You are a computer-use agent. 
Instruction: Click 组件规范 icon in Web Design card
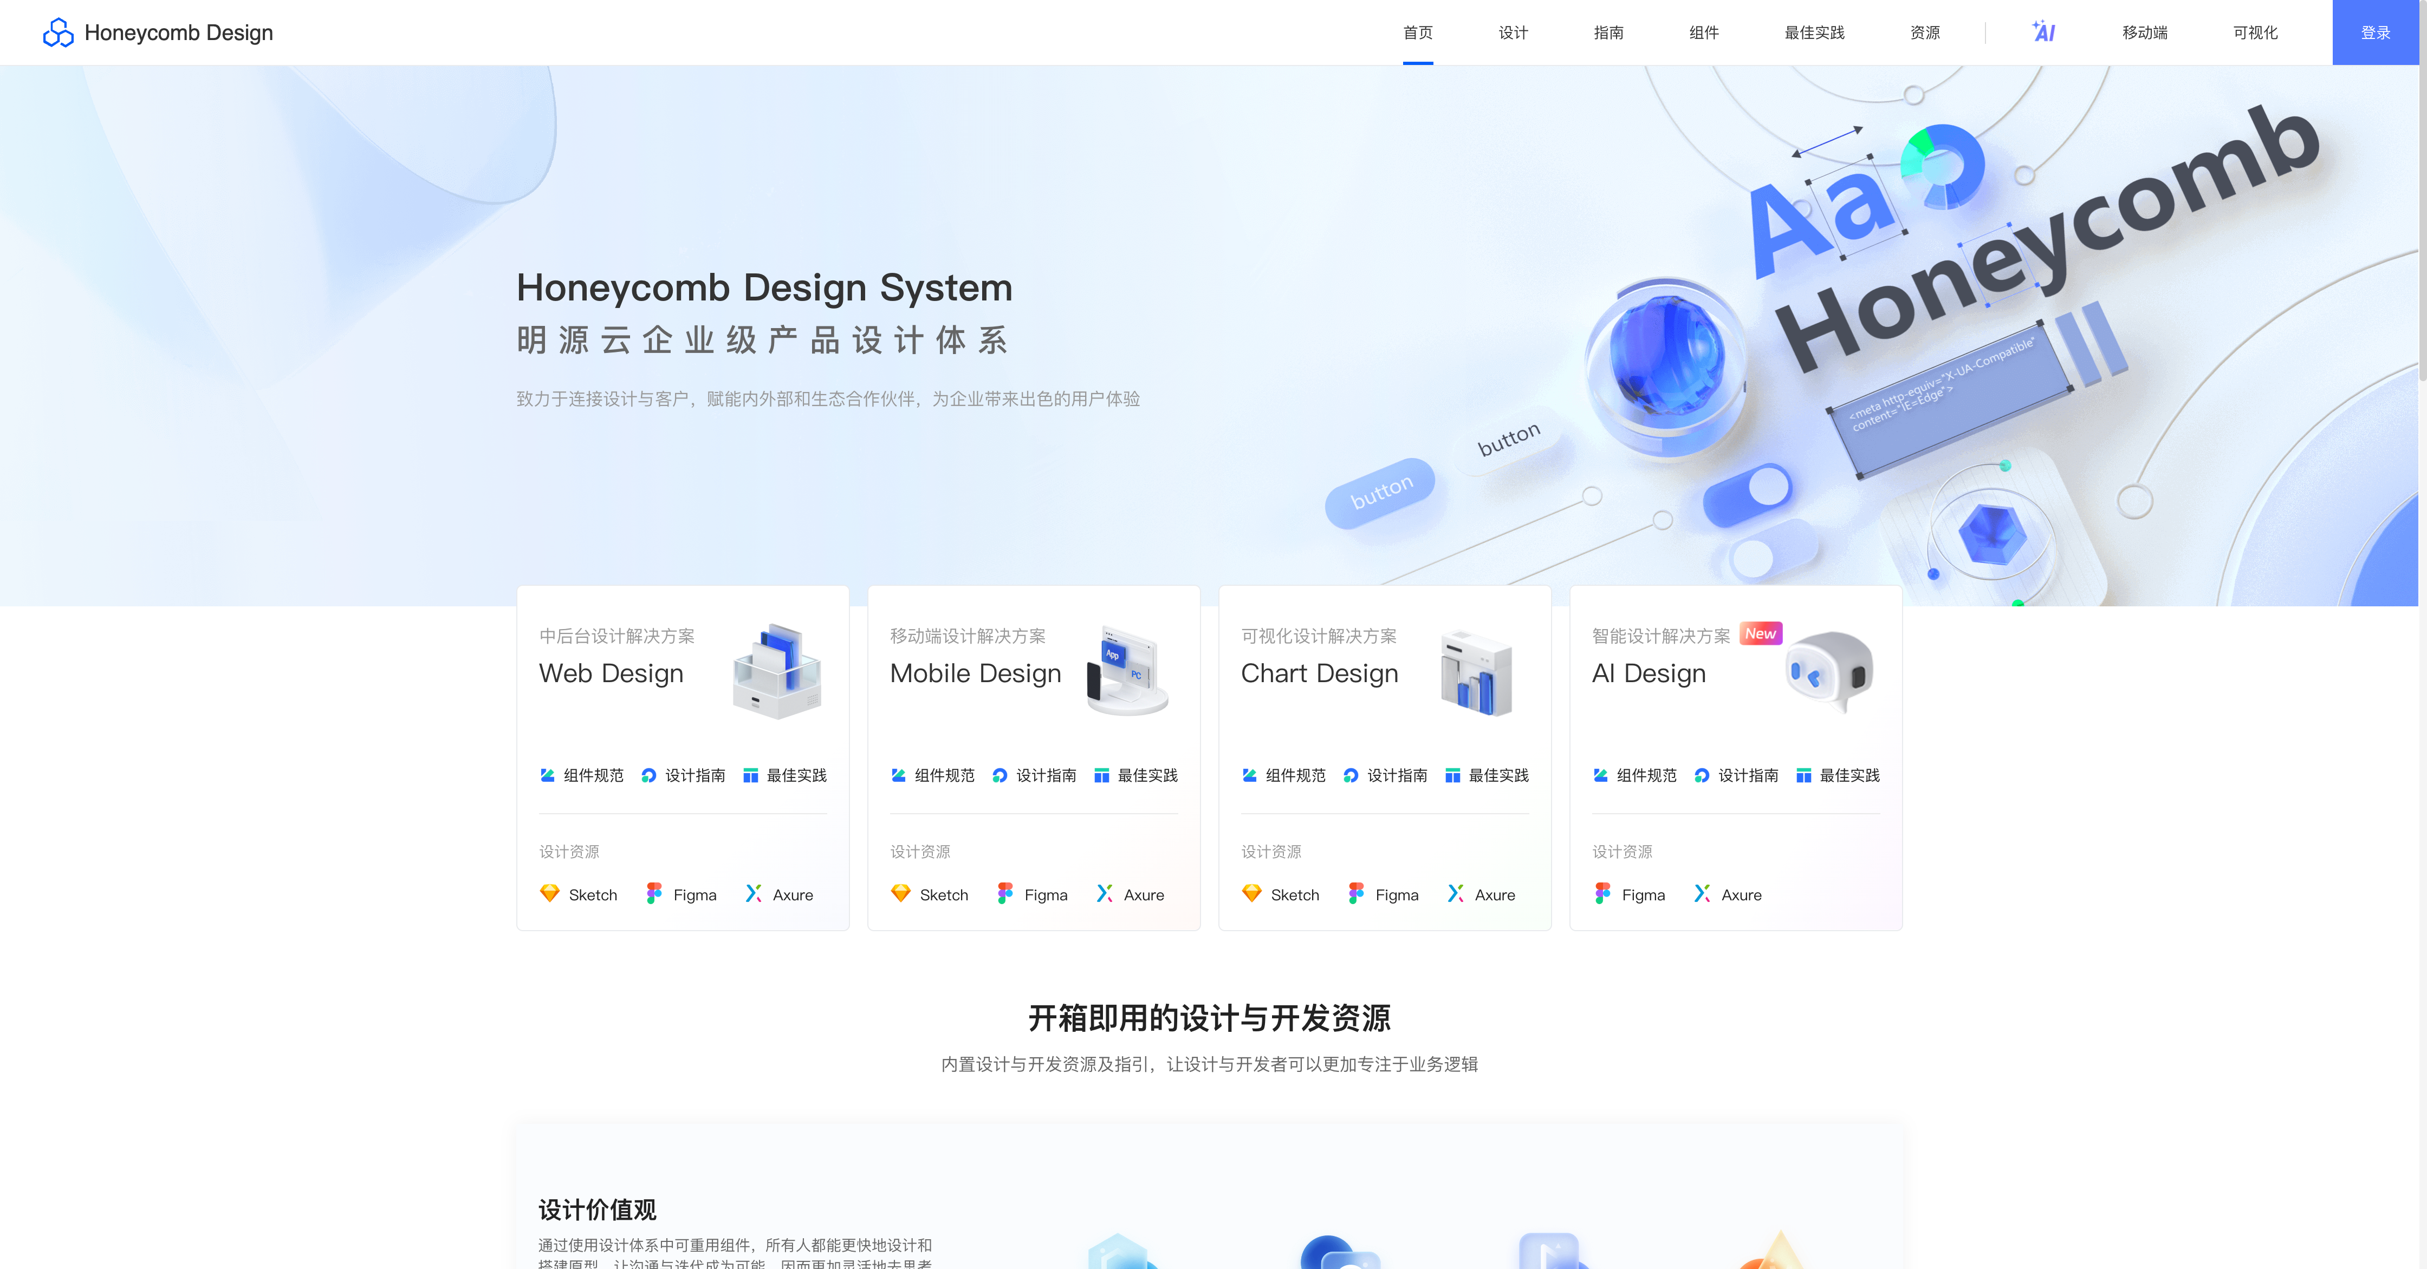pyautogui.click(x=547, y=775)
